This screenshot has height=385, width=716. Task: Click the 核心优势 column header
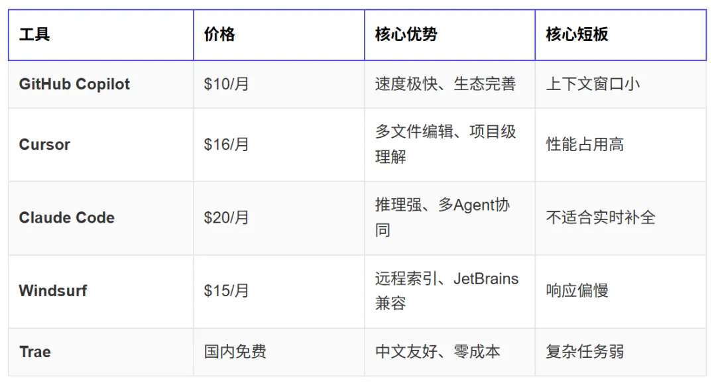click(449, 34)
